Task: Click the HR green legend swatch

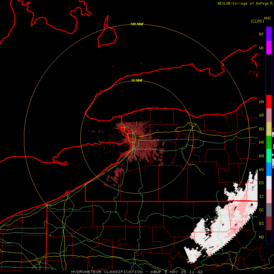Action: (x=269, y=142)
